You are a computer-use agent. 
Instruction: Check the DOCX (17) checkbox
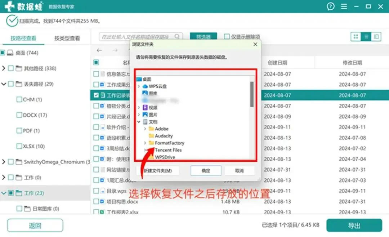pyautogui.click(x=19, y=115)
